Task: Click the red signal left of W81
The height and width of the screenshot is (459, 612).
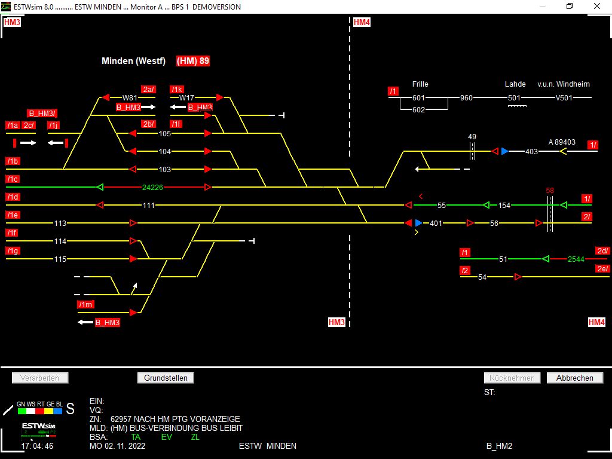Action: pos(106,97)
